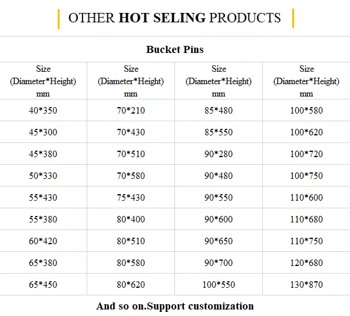Click the 70*510 table cell

[x=131, y=154]
